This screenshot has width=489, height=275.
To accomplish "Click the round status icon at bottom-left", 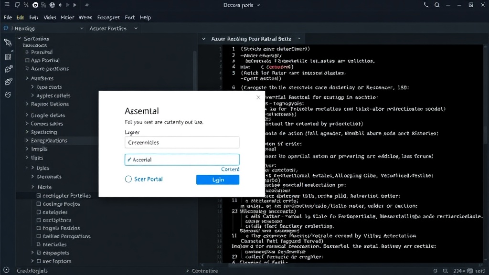I will pos(6,270).
